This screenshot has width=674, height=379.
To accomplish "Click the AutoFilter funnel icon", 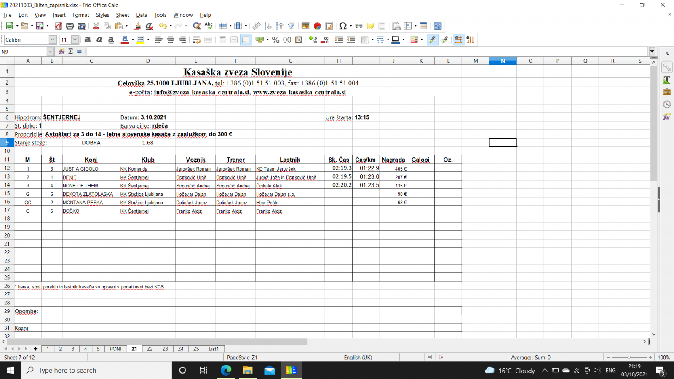I will pos(291,26).
